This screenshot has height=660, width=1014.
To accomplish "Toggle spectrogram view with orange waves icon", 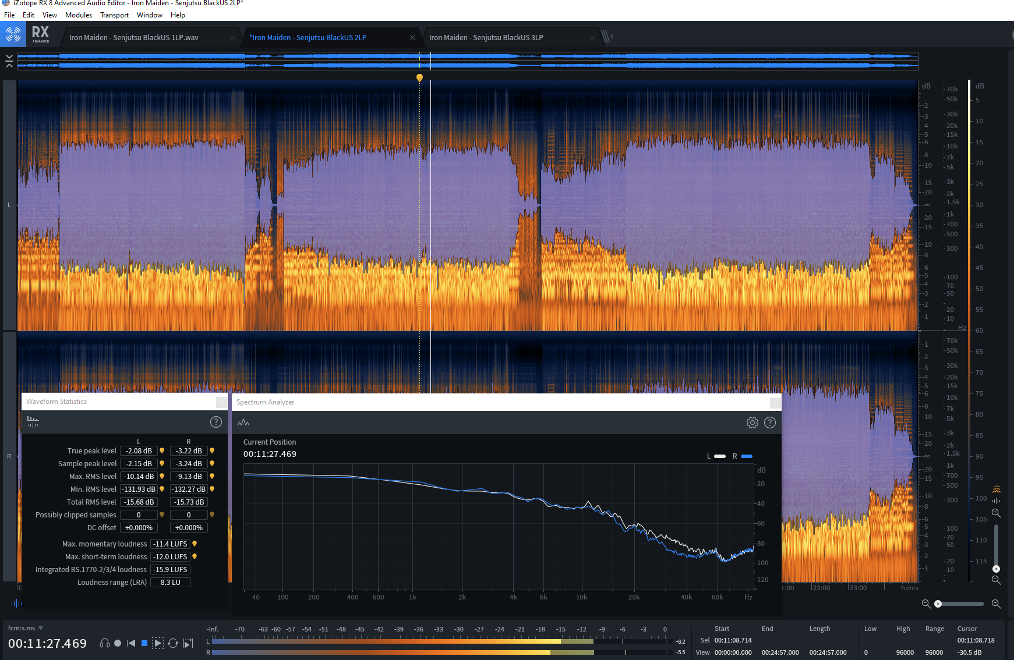I will pyautogui.click(x=997, y=489).
